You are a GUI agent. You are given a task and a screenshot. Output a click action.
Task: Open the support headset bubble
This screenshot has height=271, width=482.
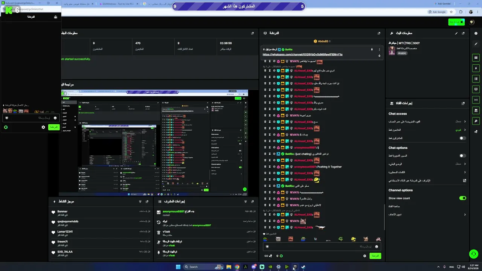tap(474, 254)
